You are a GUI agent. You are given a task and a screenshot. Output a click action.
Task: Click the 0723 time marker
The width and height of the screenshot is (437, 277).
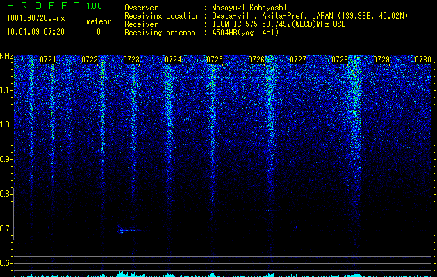pyautogui.click(x=131, y=60)
